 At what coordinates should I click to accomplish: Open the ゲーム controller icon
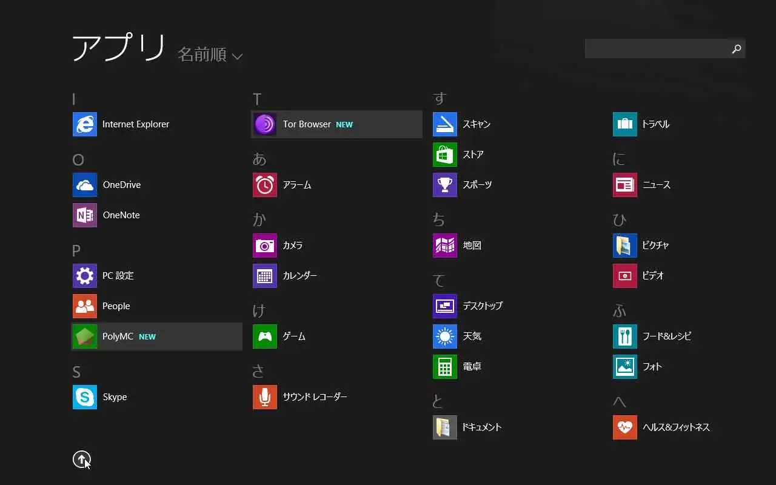[x=265, y=336]
